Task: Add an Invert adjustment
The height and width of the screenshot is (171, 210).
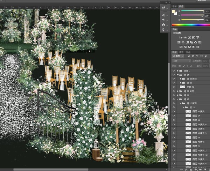Action: tap(181, 47)
